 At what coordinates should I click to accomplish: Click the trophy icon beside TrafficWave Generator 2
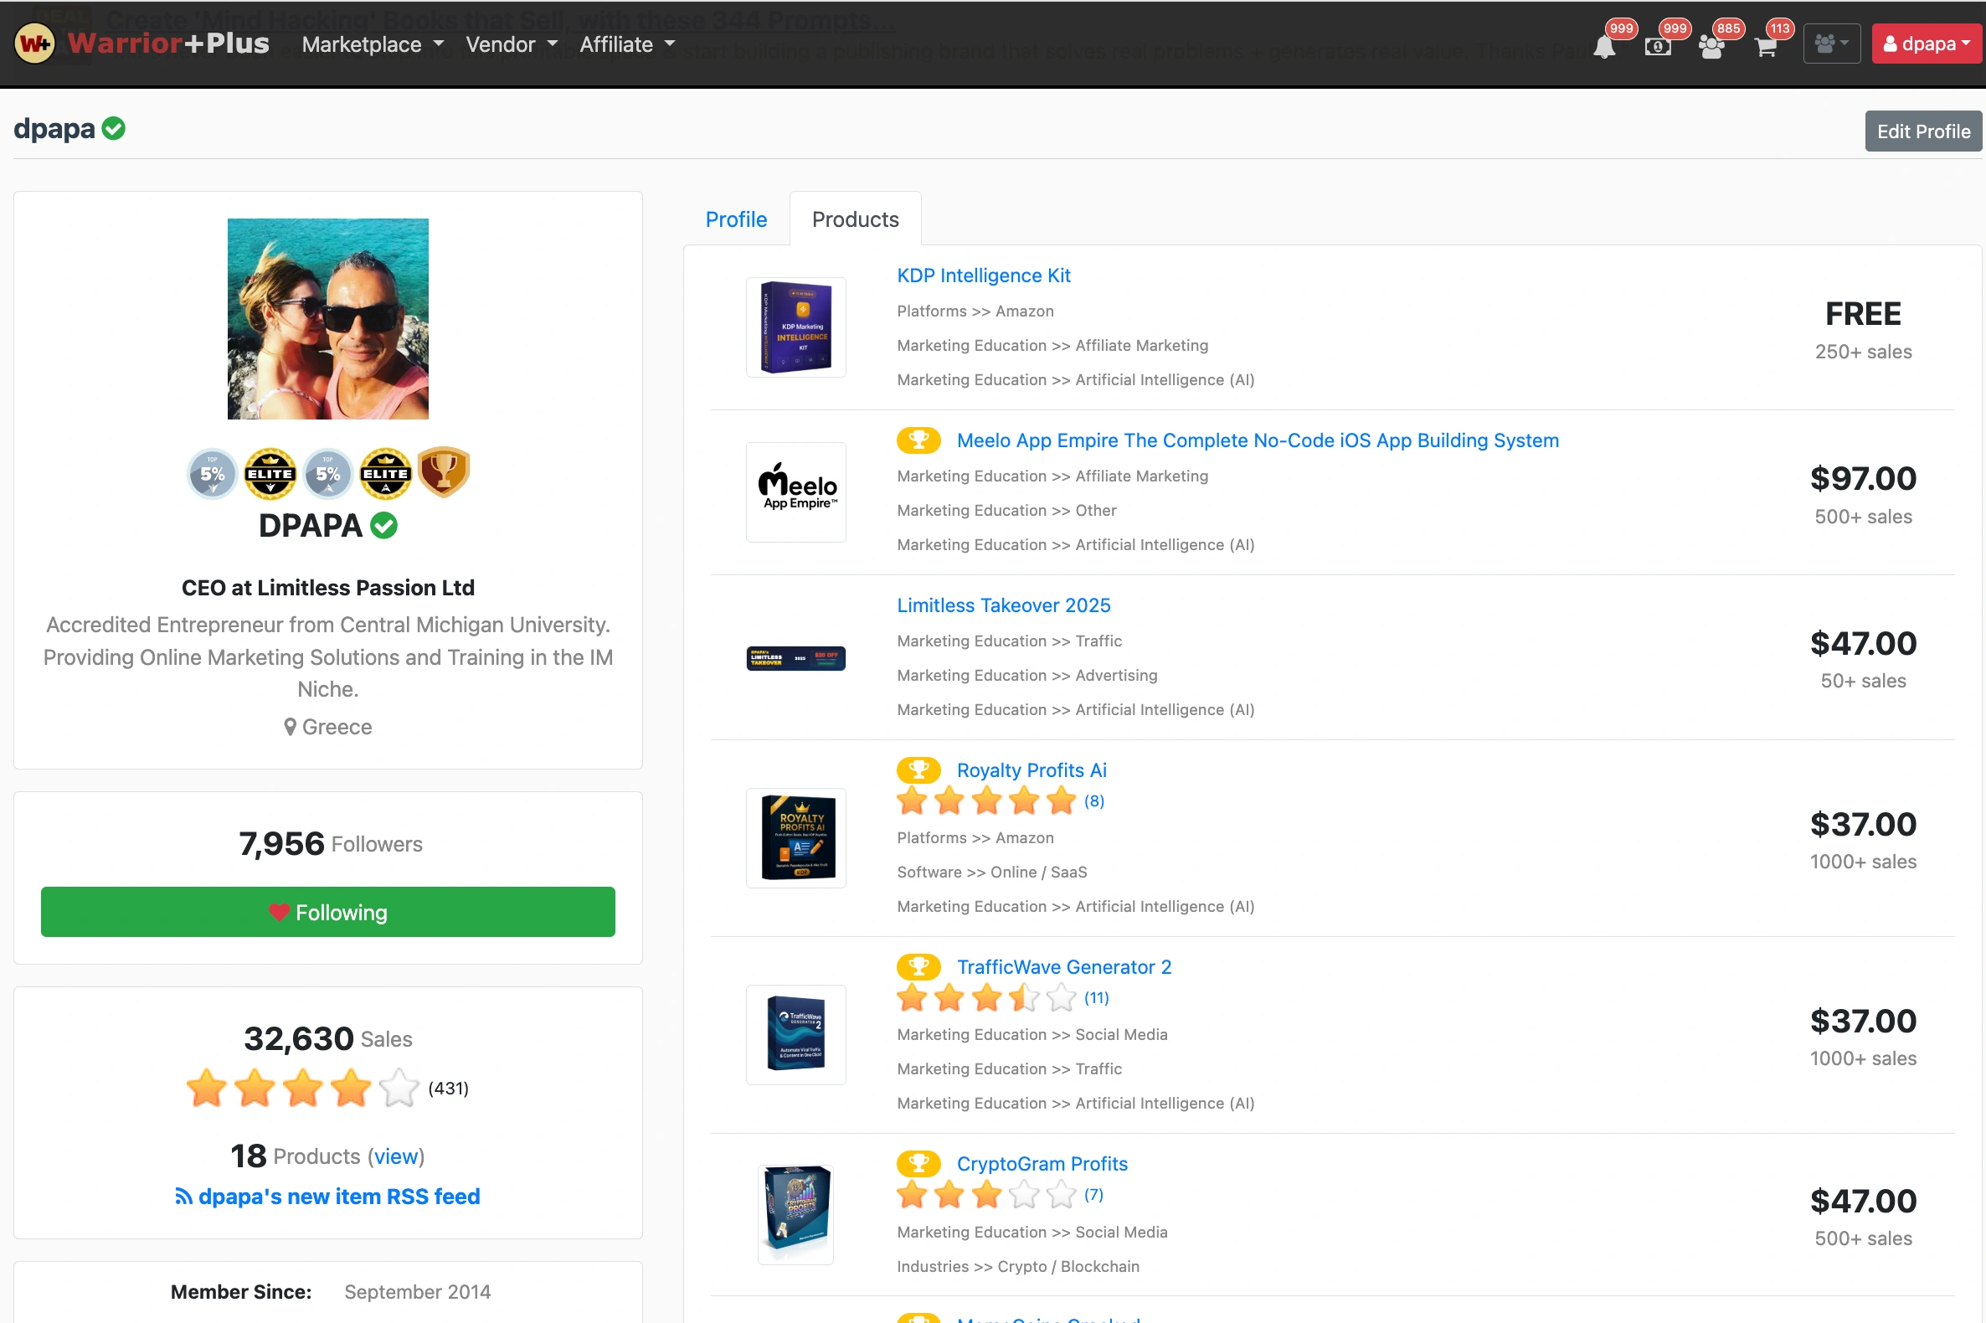(918, 966)
